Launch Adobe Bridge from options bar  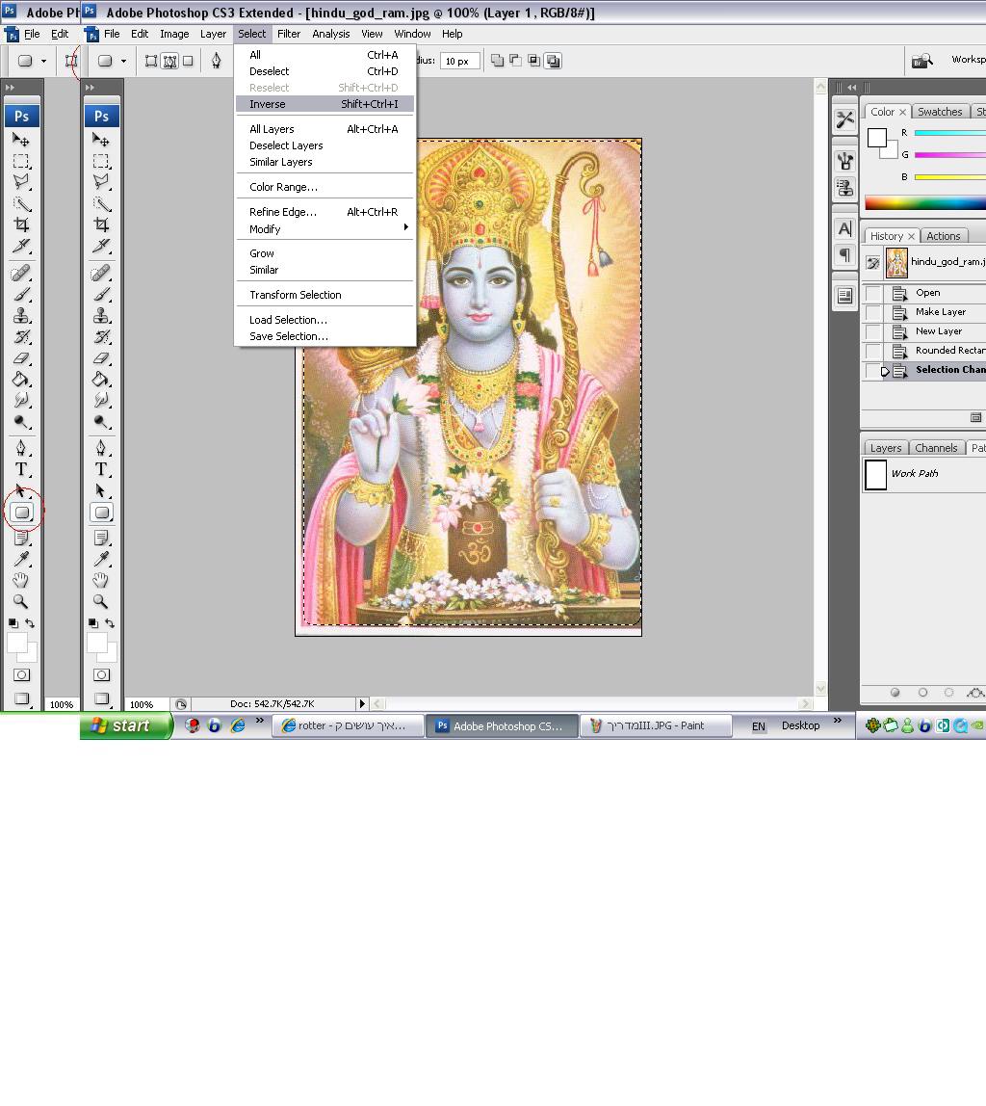point(921,61)
